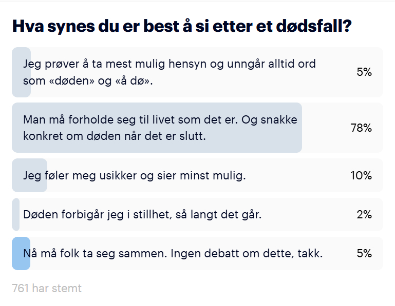Choose 'Nå må folk ta seg sammen' answer

click(173, 253)
